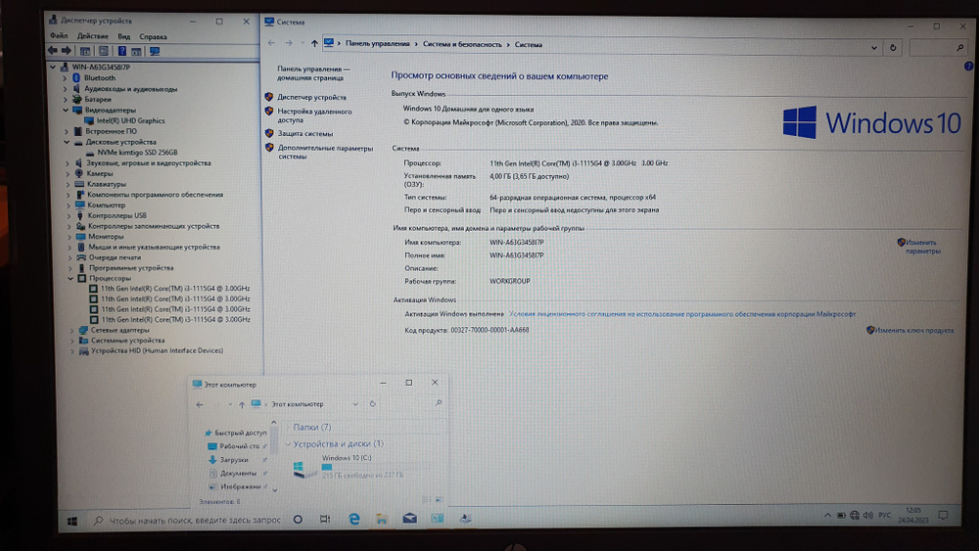Image resolution: width=979 pixels, height=551 pixels.
Task: Switch the РУС input language indicator
Action: [884, 516]
